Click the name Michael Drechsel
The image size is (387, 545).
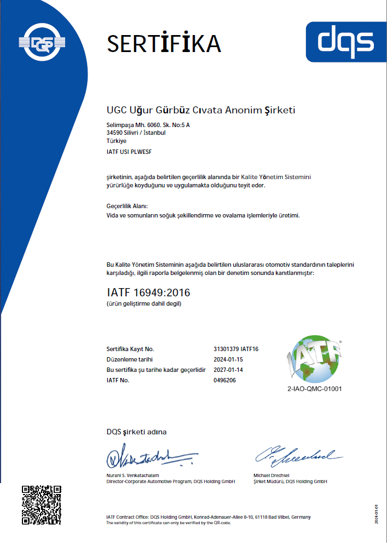coord(272,475)
